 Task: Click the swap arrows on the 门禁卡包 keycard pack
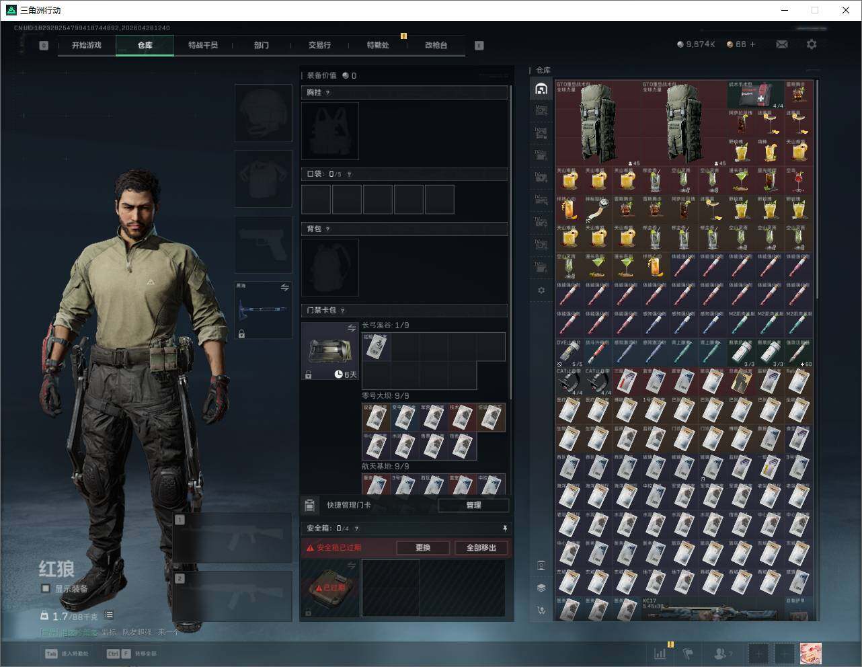click(352, 328)
